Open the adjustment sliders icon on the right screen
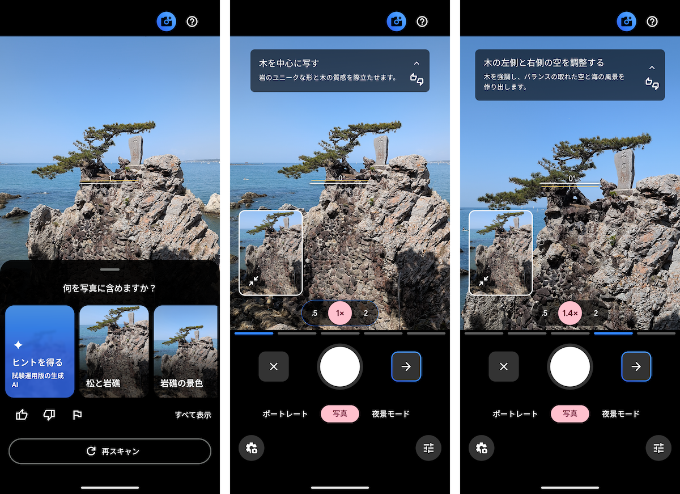Image resolution: width=680 pixels, height=494 pixels. pyautogui.click(x=658, y=448)
